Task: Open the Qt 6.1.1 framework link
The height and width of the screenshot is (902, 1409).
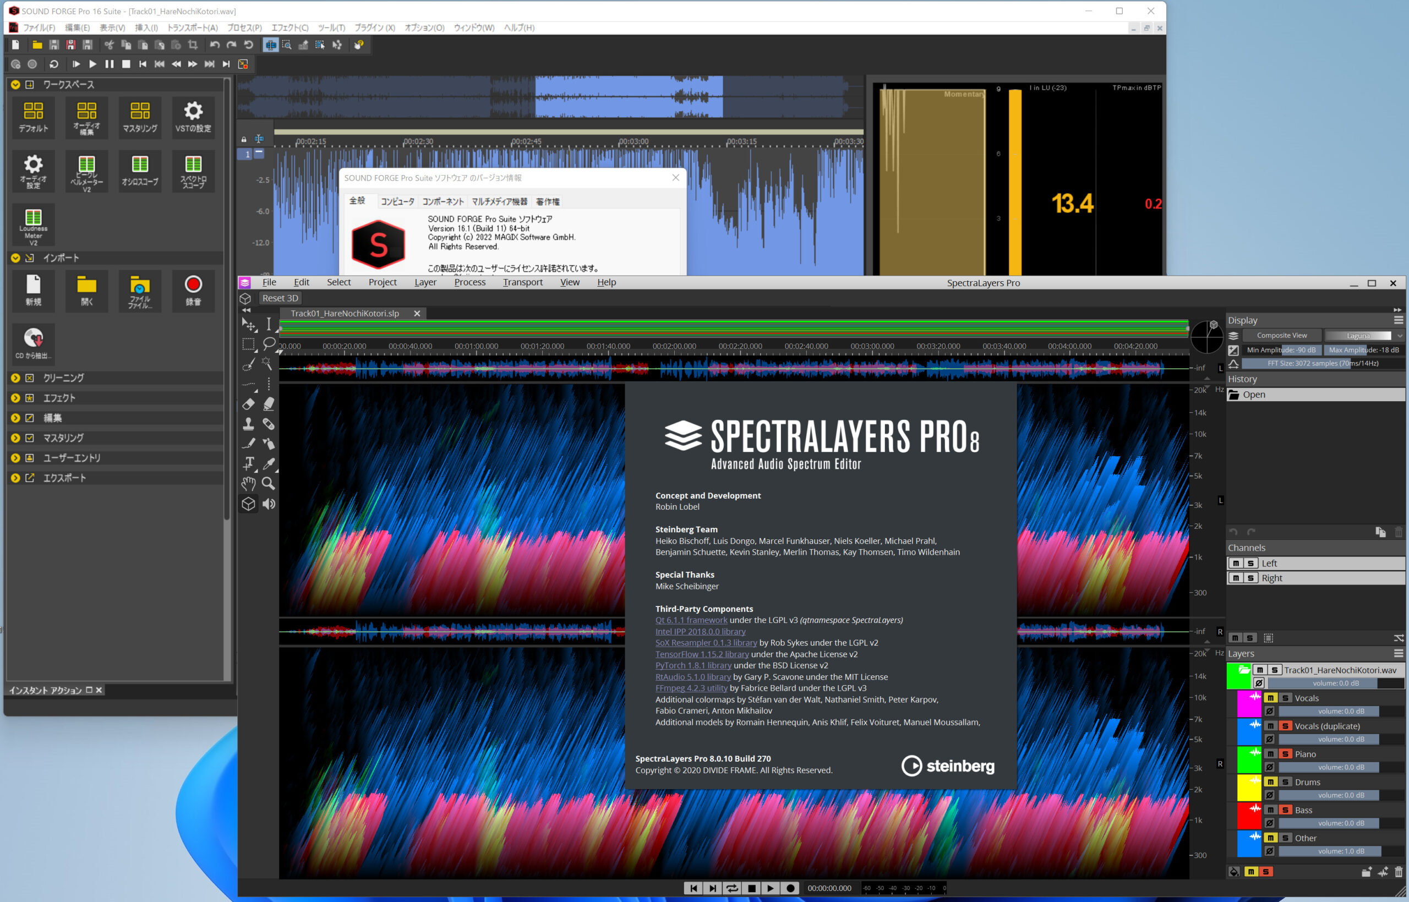Action: click(691, 620)
